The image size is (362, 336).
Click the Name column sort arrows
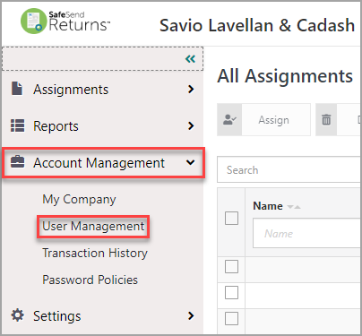[x=294, y=207]
